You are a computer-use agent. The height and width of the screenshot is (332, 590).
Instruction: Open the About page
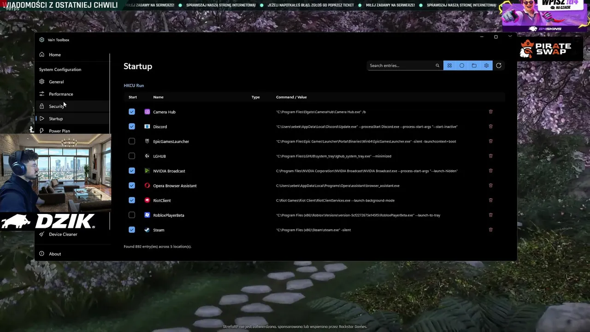[x=72, y=254]
